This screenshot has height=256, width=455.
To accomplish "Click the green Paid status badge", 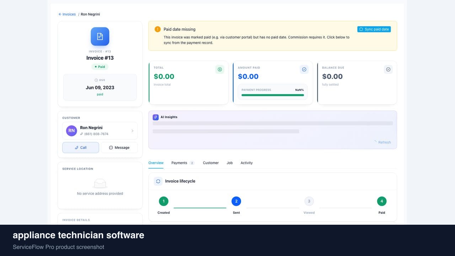I will point(100,67).
